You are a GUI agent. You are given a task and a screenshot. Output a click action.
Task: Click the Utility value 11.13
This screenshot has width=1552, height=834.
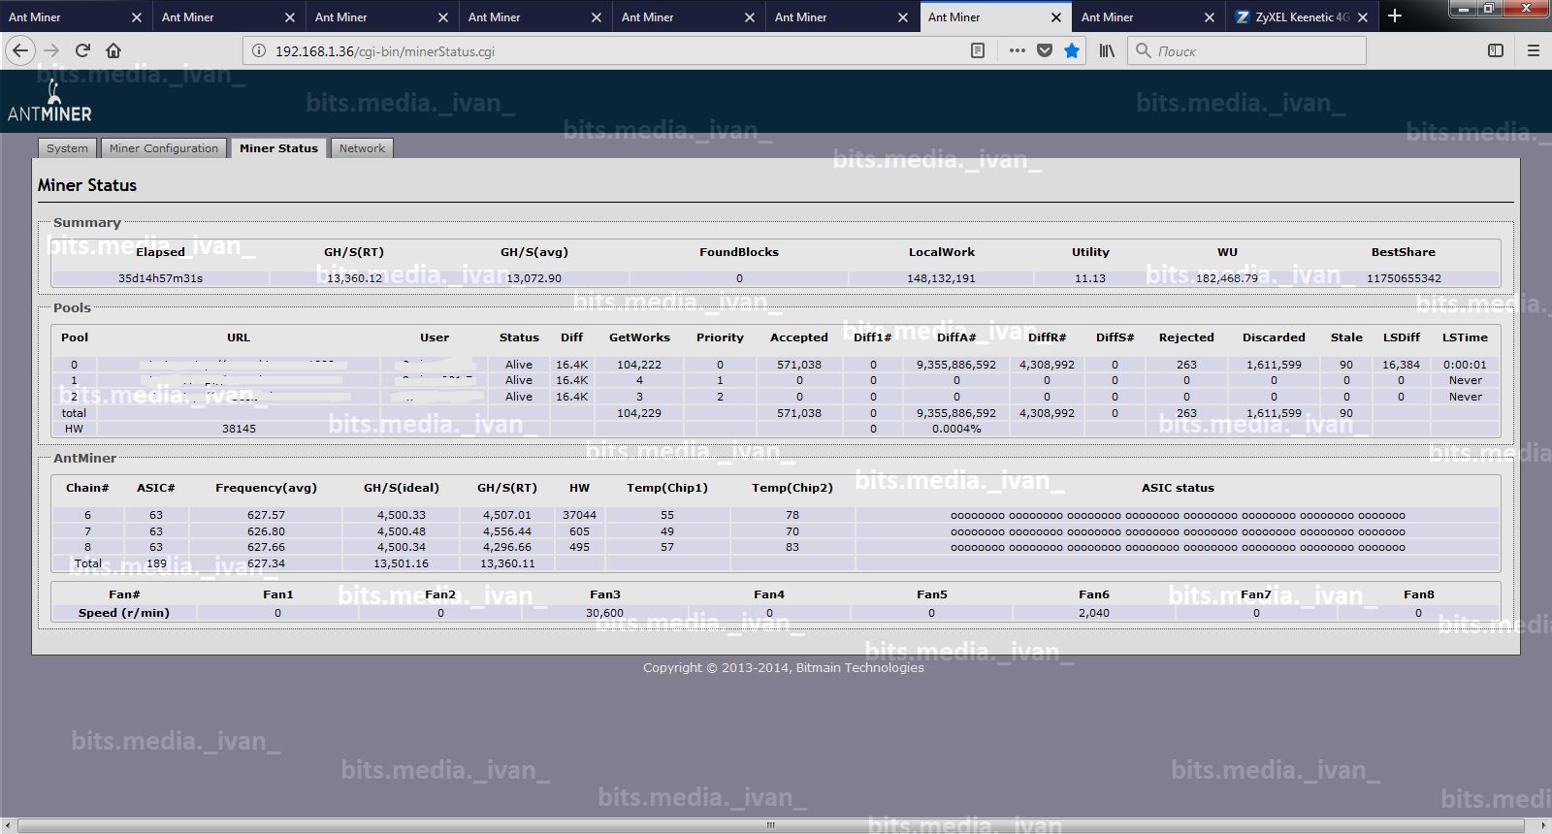point(1090,278)
